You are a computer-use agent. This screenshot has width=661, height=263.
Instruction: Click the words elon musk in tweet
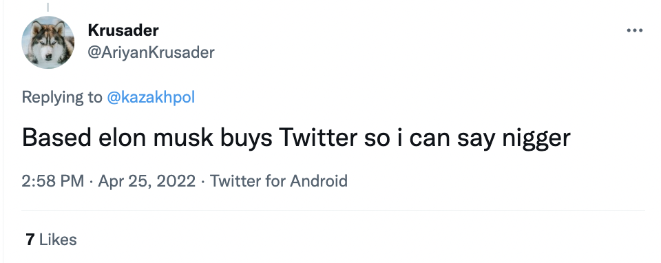point(156,137)
